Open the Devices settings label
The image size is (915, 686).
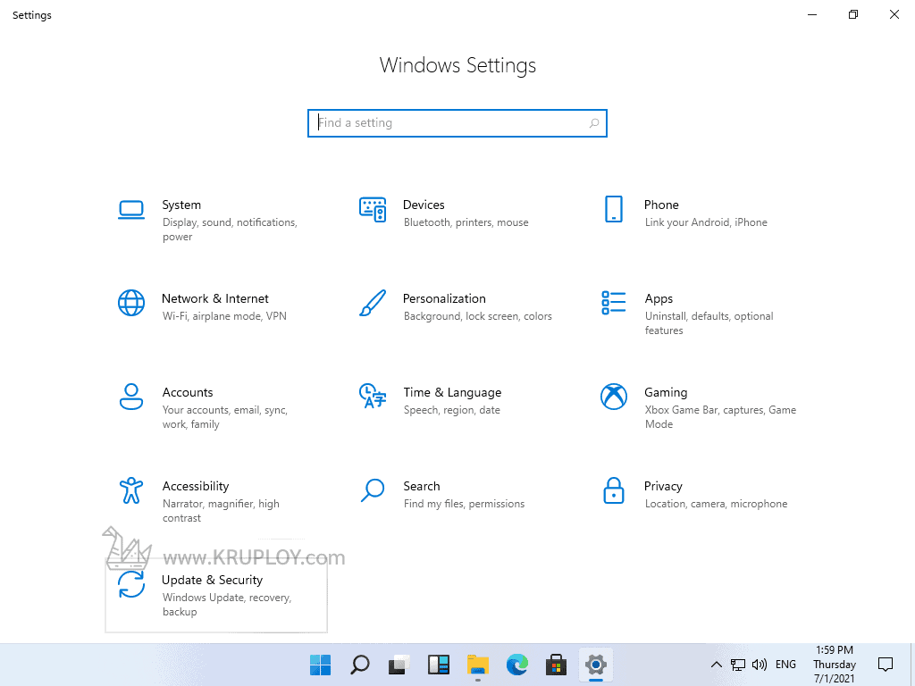(424, 205)
